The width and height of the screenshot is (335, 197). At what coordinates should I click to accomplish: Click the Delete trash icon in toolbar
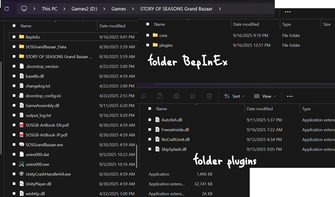[209, 96]
